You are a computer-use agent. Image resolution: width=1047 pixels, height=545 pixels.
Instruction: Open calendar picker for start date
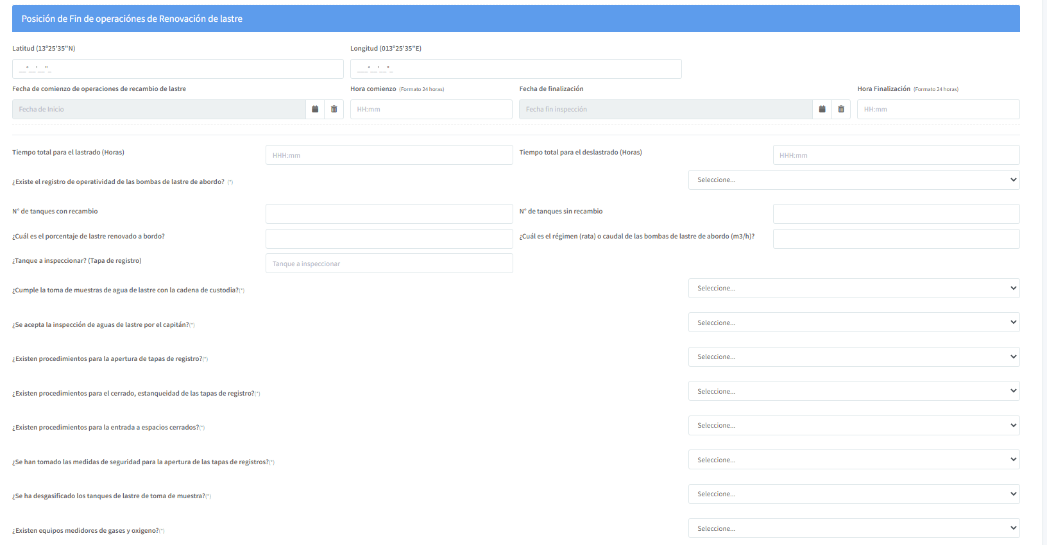pos(315,110)
